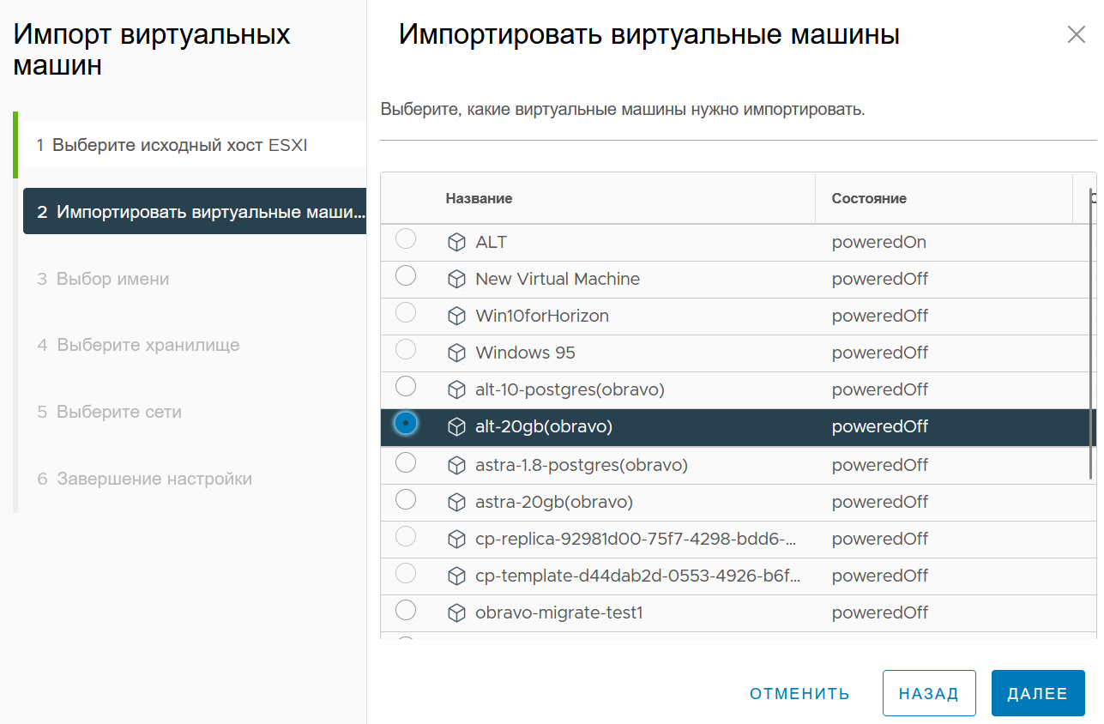This screenshot has height=724, width=1104.
Task: Click the obravo-migrate-test1 name text
Action: [x=559, y=612]
